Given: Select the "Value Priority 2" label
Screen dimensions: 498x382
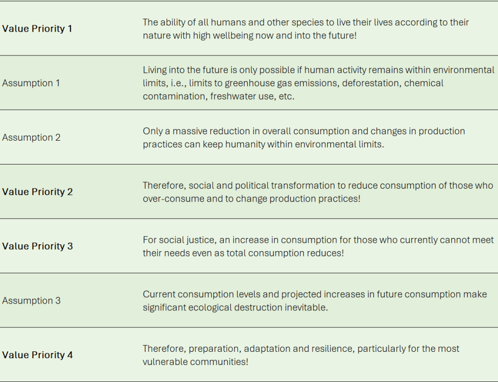Looking at the screenshot, I should 37,192.
